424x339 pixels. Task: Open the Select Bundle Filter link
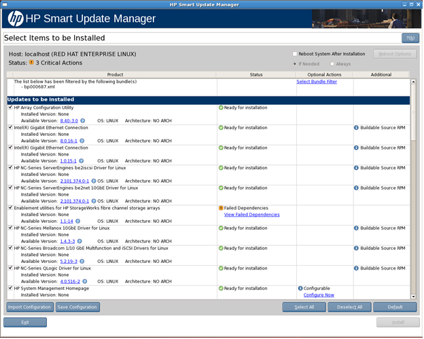[x=317, y=82]
